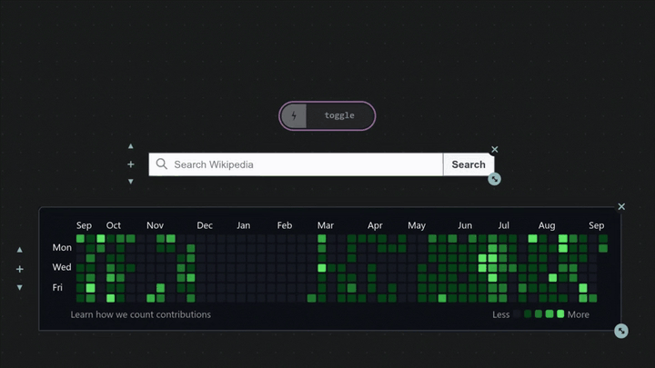Click the magnifying glass icon in search bar
Viewport: 655px width, 368px height.
coord(162,164)
